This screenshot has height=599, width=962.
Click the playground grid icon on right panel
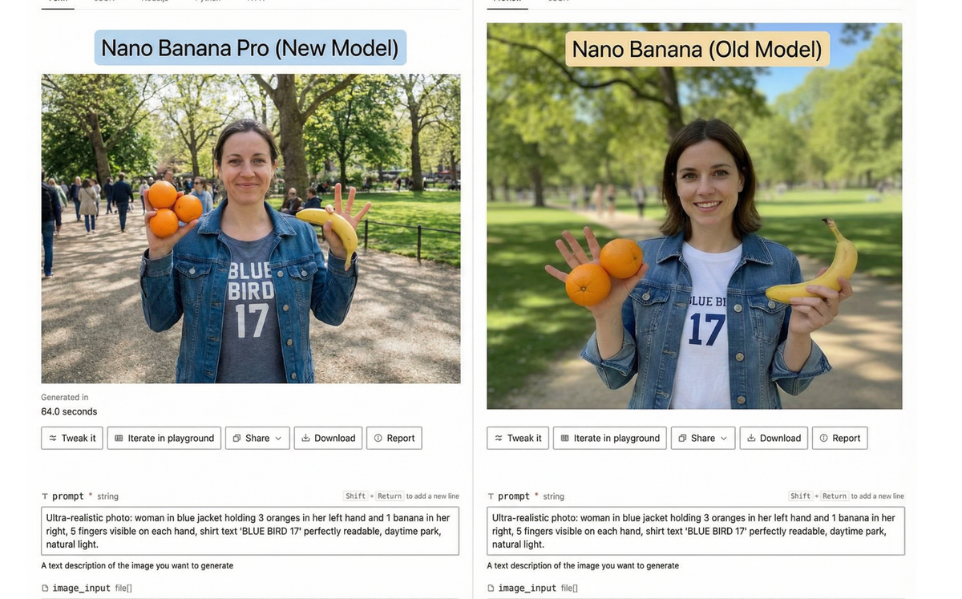coord(564,438)
